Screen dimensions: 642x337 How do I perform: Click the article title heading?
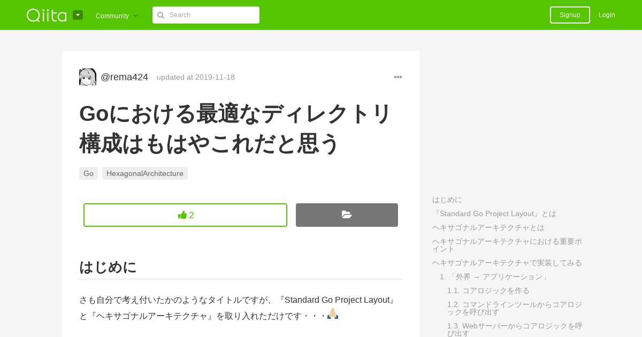(236, 128)
